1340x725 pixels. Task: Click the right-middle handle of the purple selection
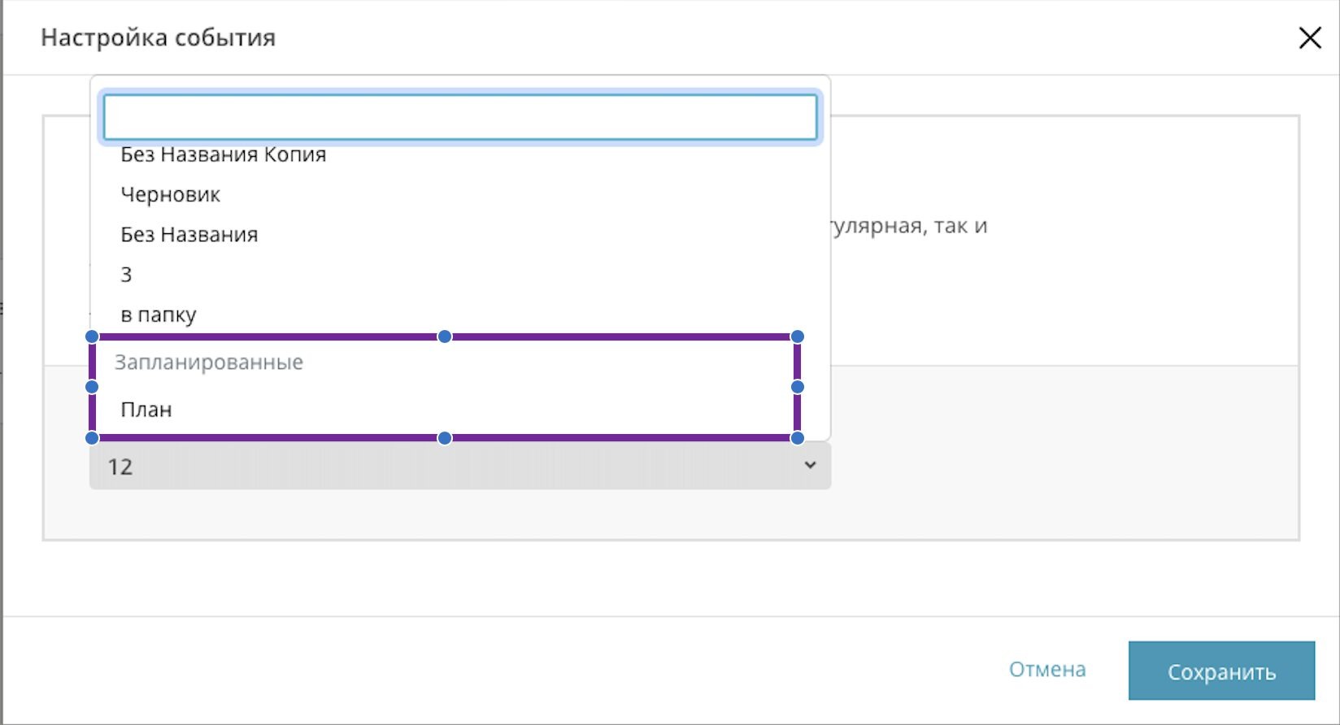(798, 387)
